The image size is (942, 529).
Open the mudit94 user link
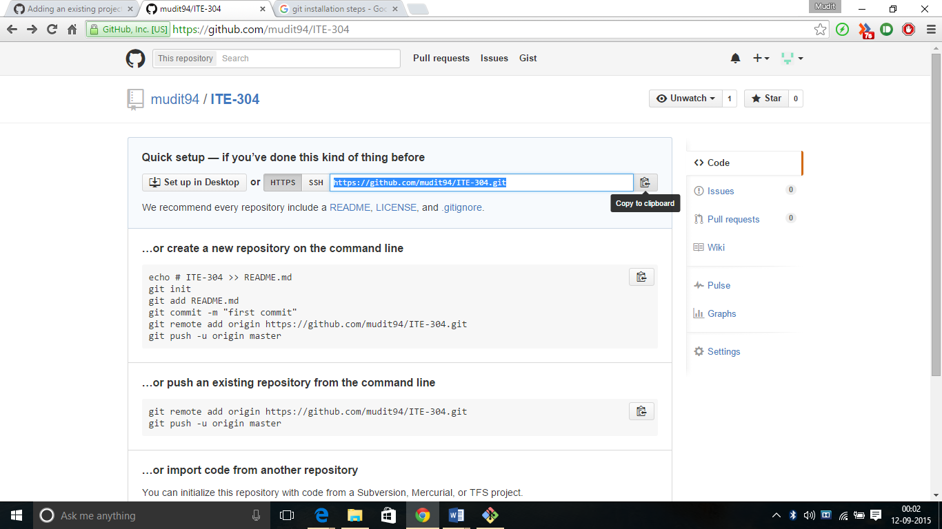[175, 99]
